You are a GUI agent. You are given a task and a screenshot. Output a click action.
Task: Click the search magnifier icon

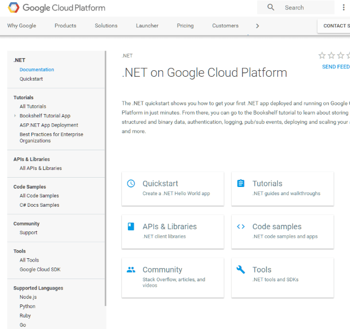click(x=271, y=7)
